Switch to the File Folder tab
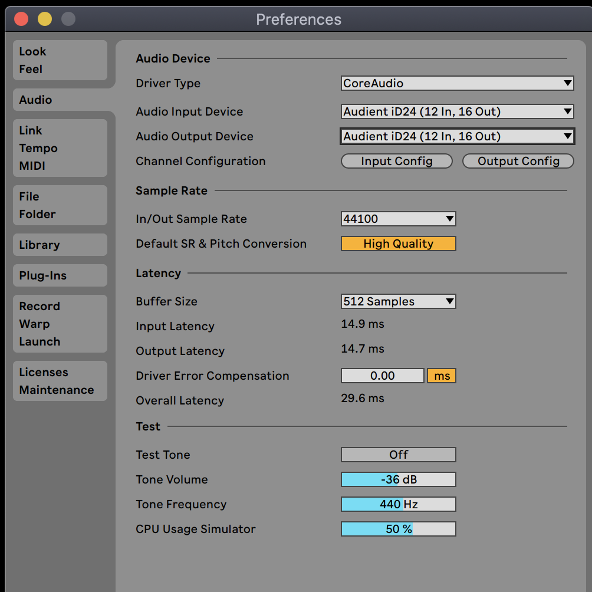 (60, 205)
